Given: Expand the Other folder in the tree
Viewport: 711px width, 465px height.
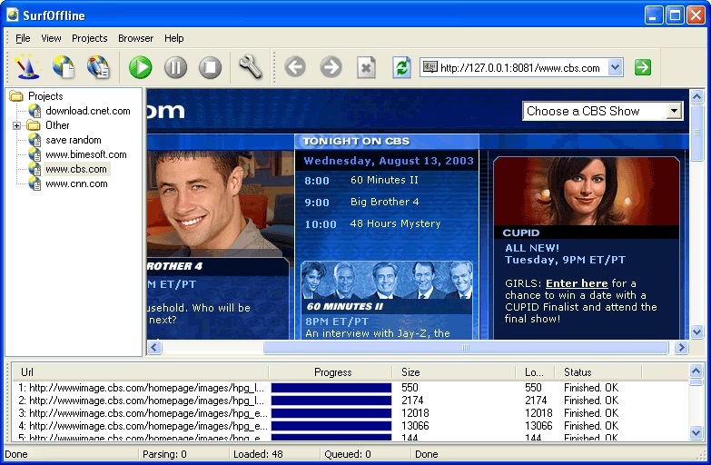Looking at the screenshot, I should [x=16, y=125].
